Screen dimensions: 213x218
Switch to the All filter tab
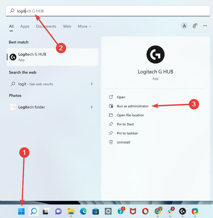[11, 27]
